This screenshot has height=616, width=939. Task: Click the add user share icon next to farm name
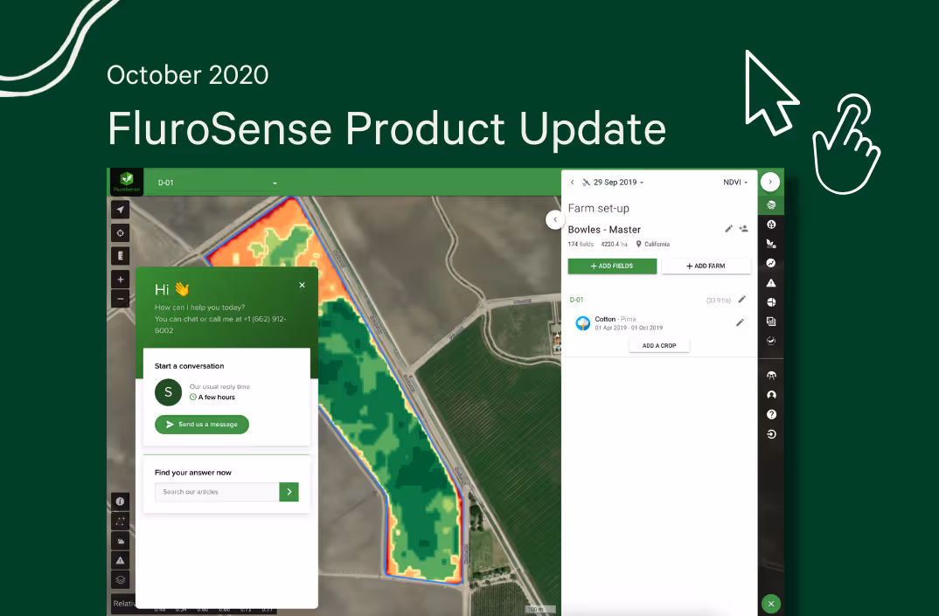tap(744, 229)
